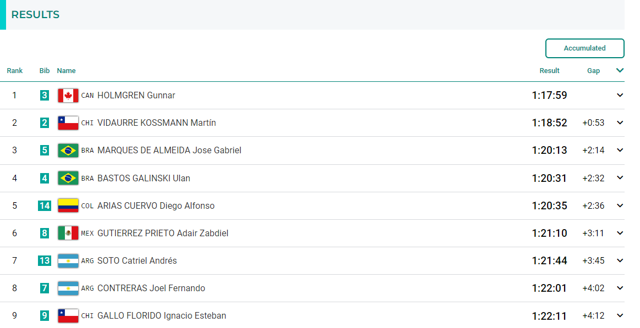Image resolution: width=640 pixels, height=328 pixels.
Task: Sort by the Result column header
Action: pyautogui.click(x=549, y=70)
